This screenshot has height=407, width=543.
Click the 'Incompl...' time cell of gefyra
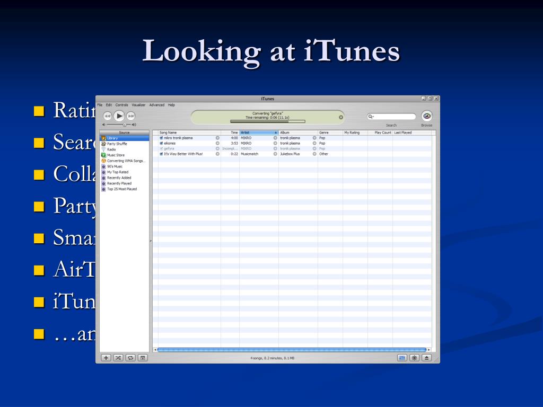tap(230, 148)
